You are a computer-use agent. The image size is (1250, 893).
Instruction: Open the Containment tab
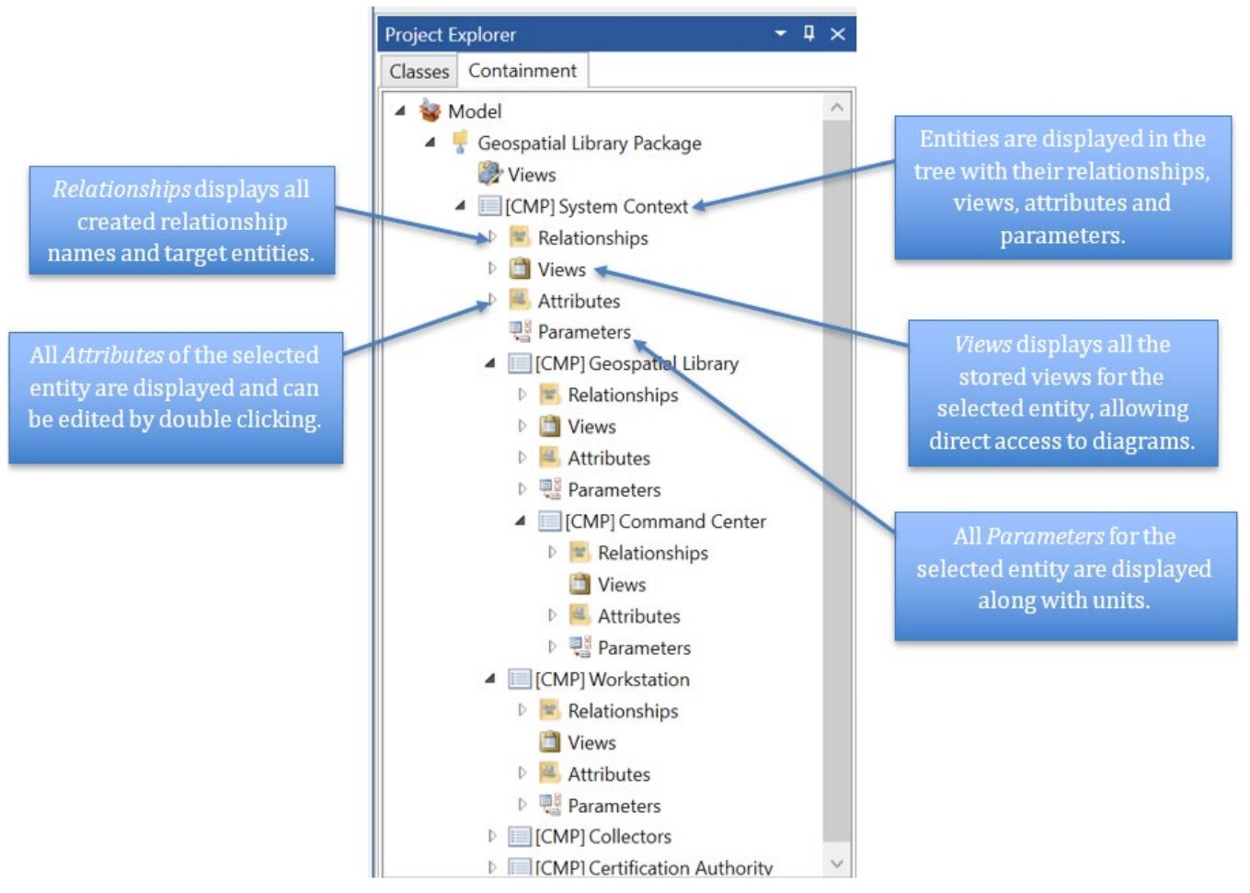point(522,71)
